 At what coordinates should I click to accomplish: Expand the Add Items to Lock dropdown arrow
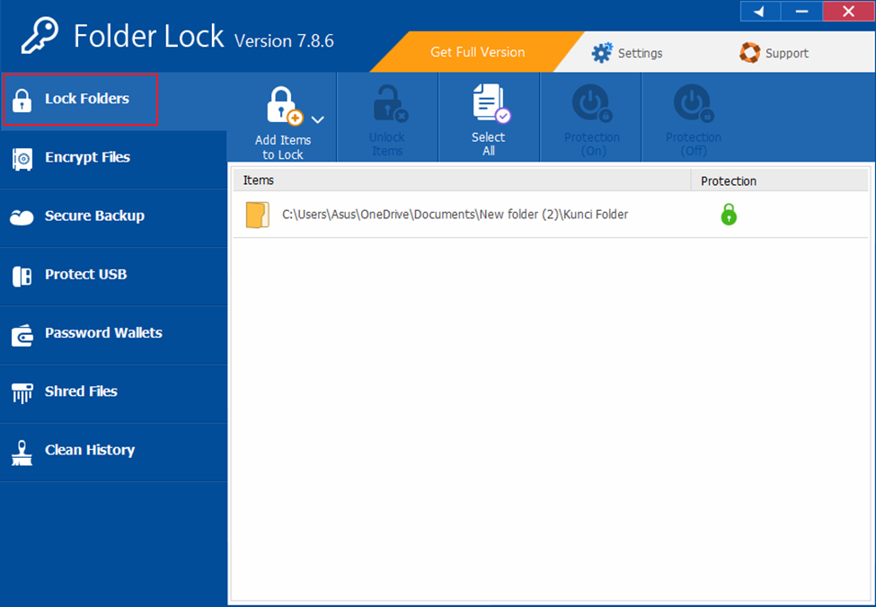(x=318, y=119)
